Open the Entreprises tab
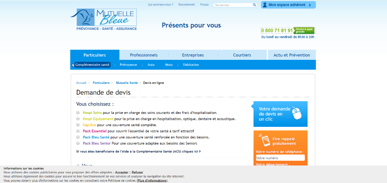This screenshot has height=183, width=387. [x=193, y=55]
